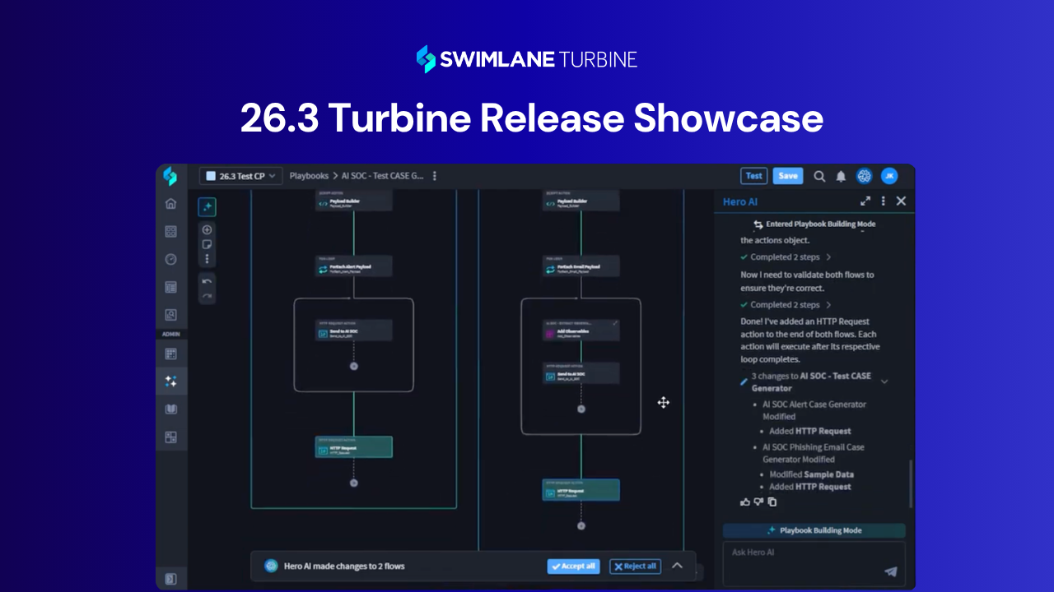Select HTTP Request node under the email flow
Viewport: 1054px width, 592px height.
tap(581, 490)
